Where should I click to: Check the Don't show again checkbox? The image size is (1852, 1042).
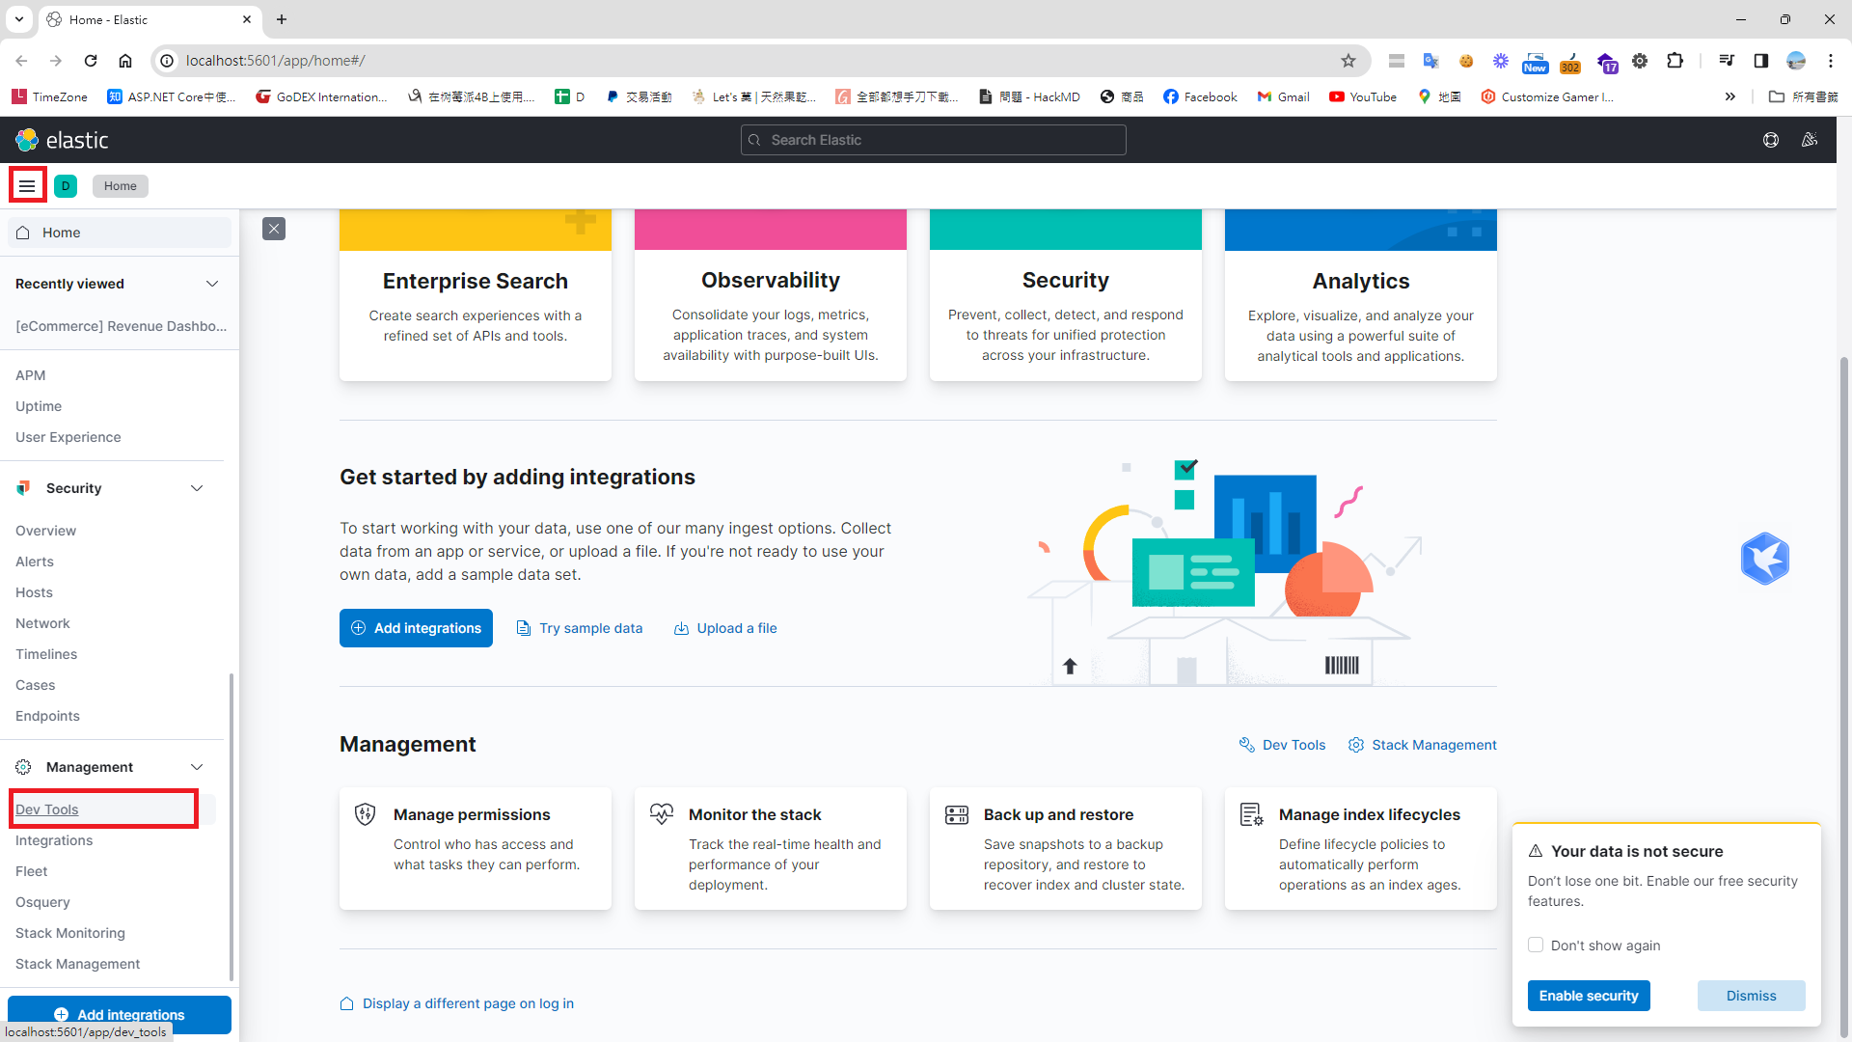[x=1536, y=945]
